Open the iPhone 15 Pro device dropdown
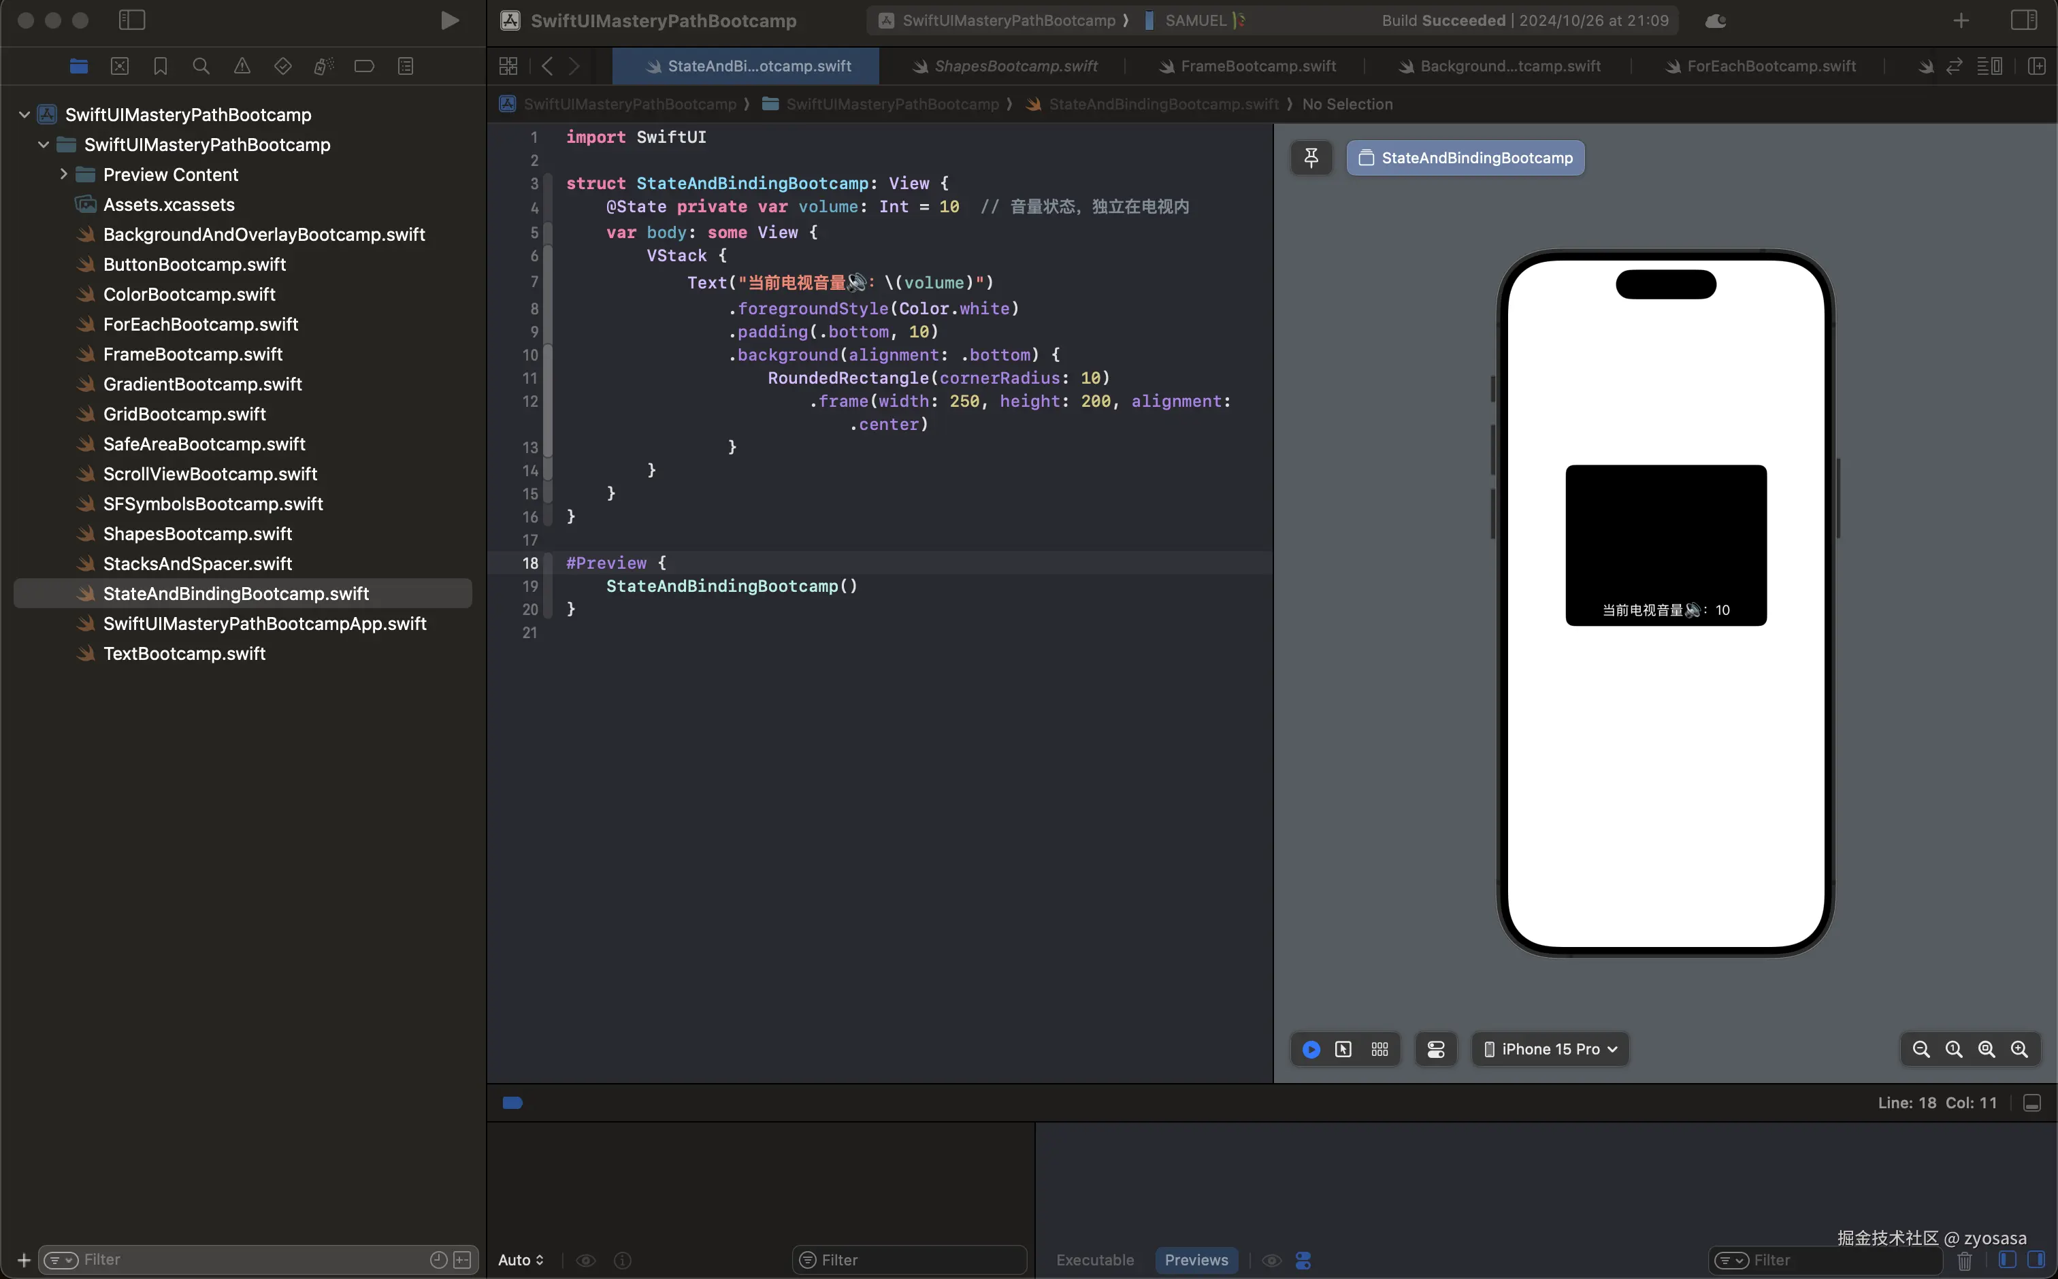2058x1279 pixels. 1550,1049
